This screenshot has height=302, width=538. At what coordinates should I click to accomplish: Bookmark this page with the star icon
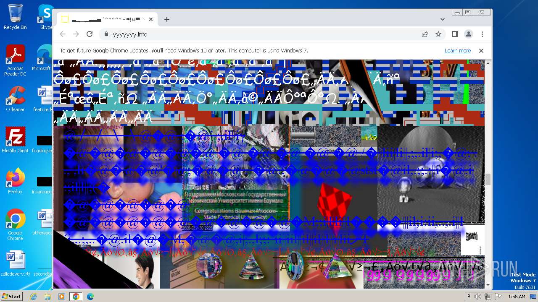pyautogui.click(x=438, y=34)
